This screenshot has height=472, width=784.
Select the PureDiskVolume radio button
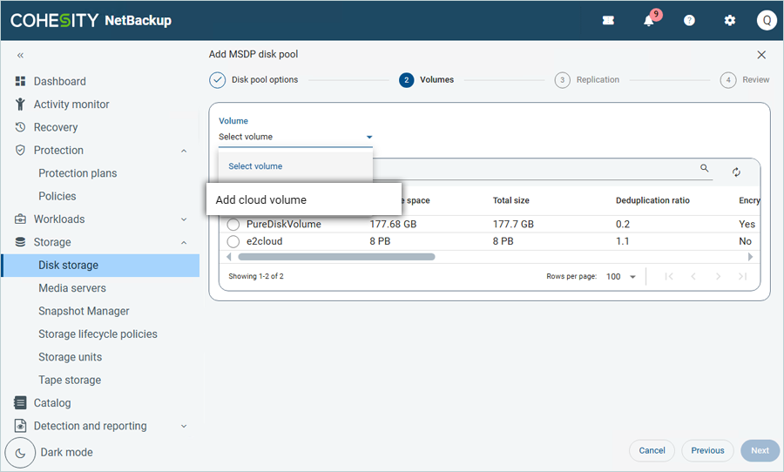[233, 225]
